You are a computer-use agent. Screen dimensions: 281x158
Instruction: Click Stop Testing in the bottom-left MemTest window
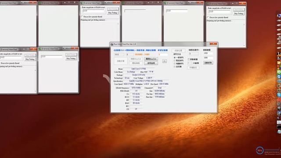point(30,59)
